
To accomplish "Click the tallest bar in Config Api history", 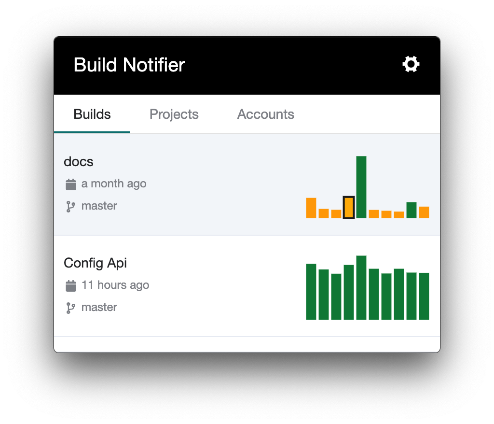I will tap(361, 287).
